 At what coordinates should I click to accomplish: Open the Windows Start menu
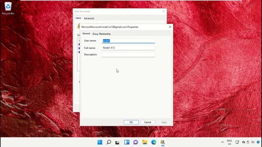(100, 142)
